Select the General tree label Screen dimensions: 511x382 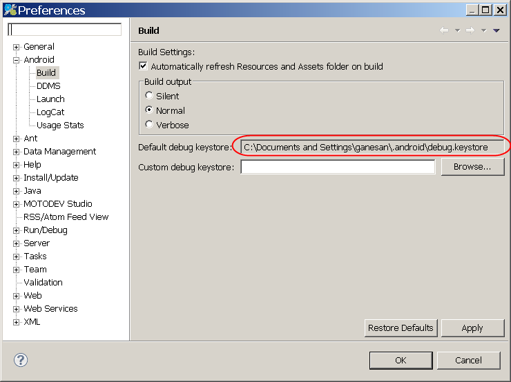[39, 46]
